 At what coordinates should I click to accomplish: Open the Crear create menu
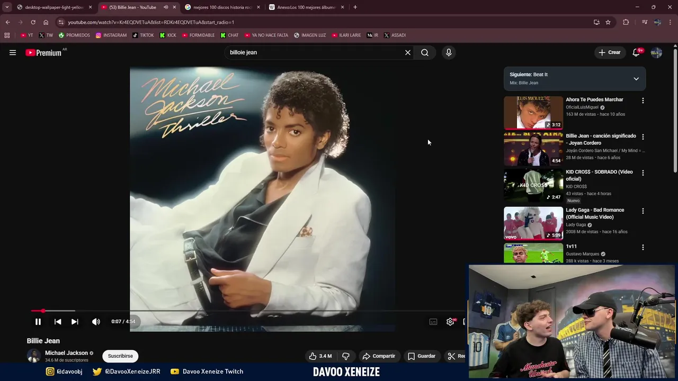(609, 52)
